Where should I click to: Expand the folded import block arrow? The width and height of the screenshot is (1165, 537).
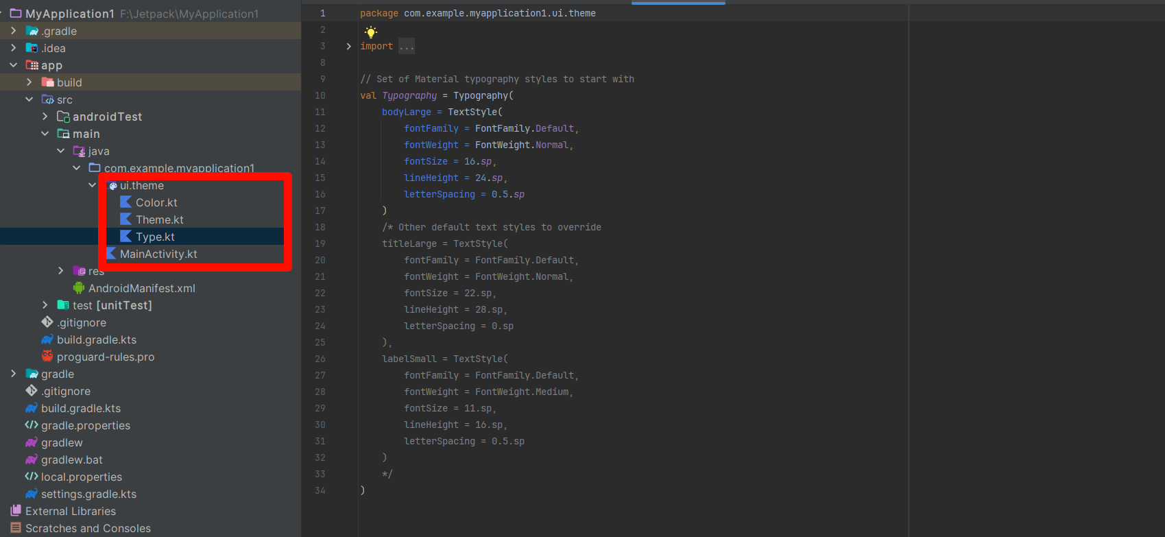(348, 46)
